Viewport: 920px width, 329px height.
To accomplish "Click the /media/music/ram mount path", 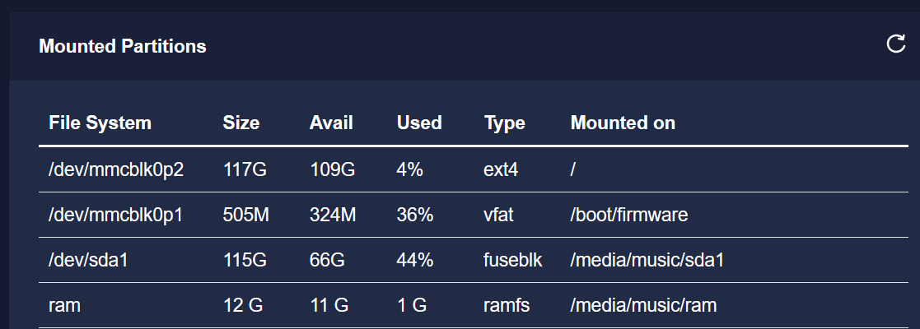I will click(643, 305).
